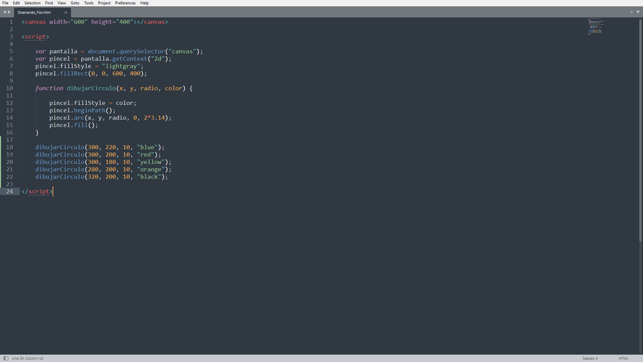
Task: Click the querySelector method call
Action: pos(142,51)
